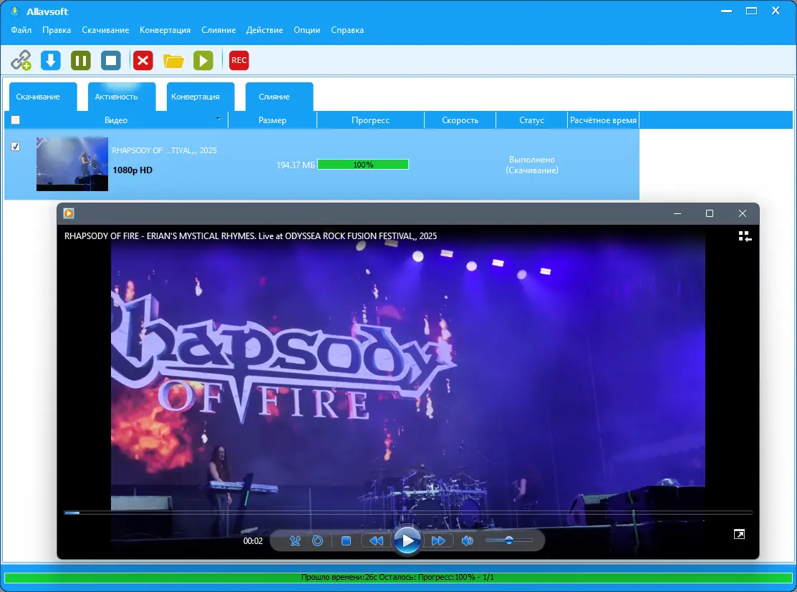Screen dimensions: 797x592
Task: Open the Конвертация menu
Action: 165,30
